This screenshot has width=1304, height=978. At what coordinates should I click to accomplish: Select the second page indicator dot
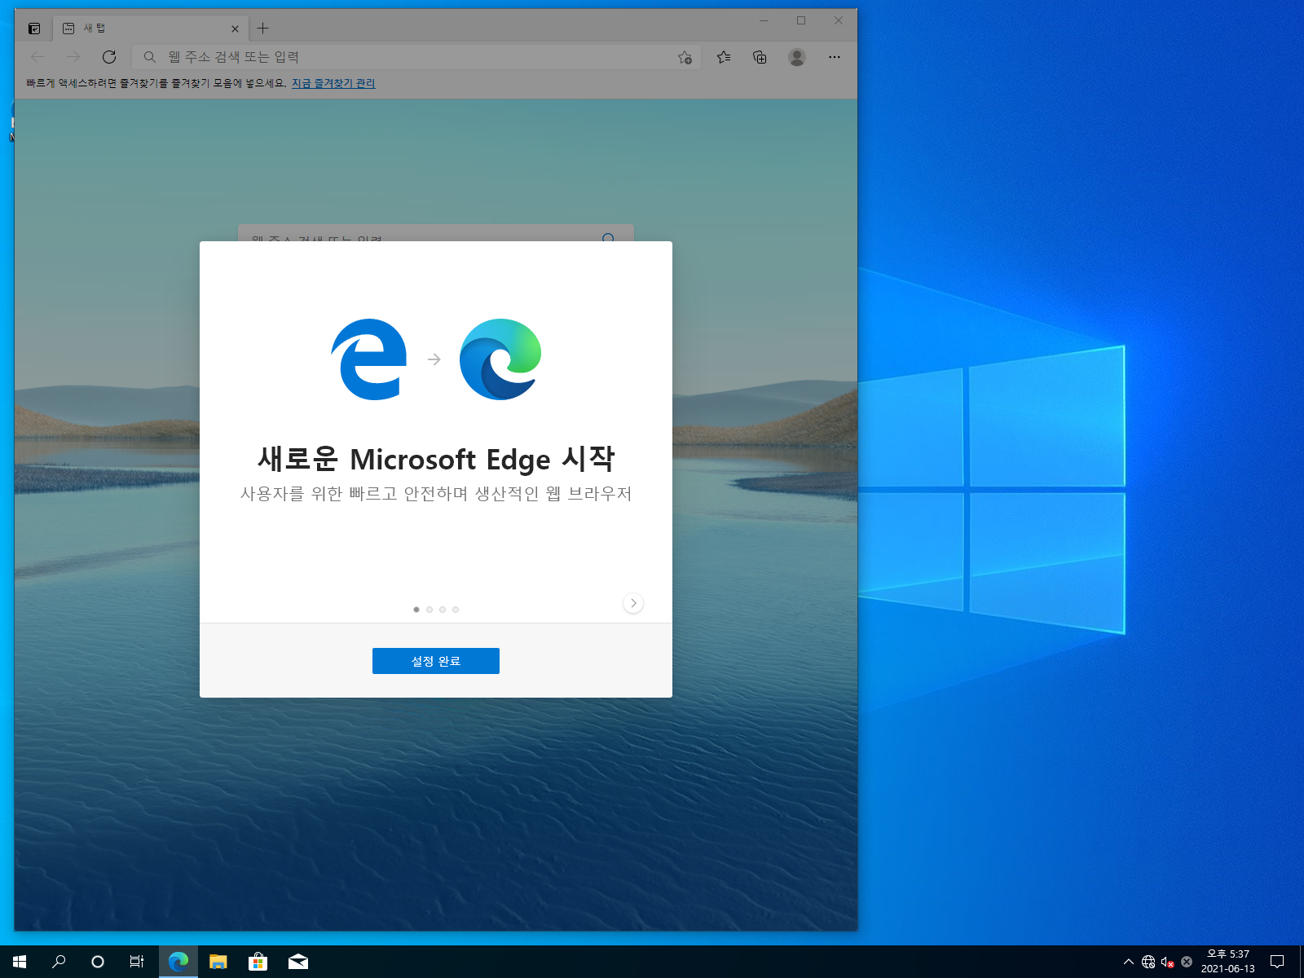point(430,610)
